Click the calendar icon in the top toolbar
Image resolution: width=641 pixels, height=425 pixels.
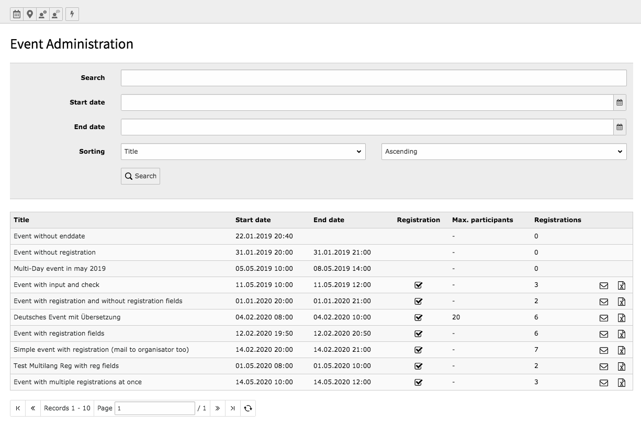click(17, 14)
